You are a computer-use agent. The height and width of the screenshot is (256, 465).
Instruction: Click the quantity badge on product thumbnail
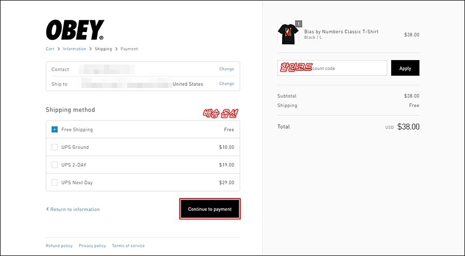(x=299, y=24)
